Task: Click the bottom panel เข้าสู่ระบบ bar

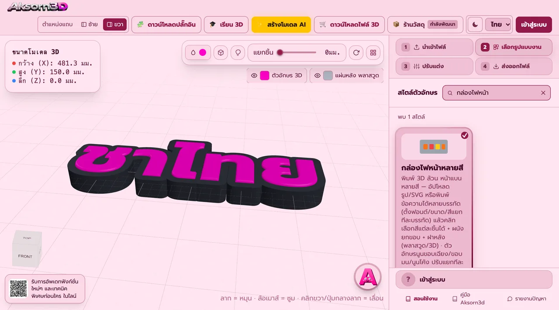Action: pyautogui.click(x=474, y=279)
